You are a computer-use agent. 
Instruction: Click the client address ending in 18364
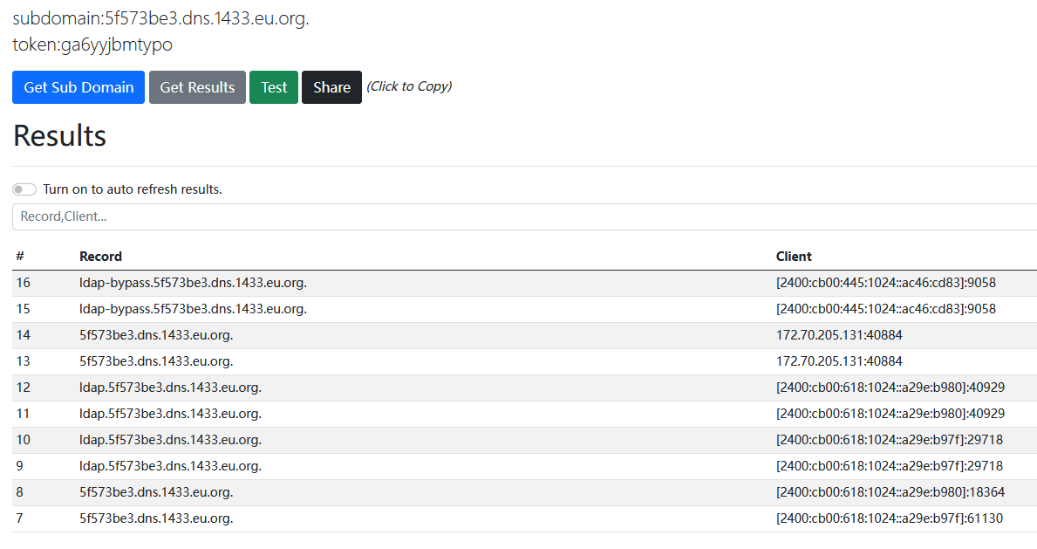coord(890,492)
